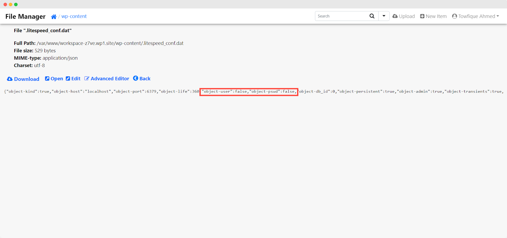Click the "object-host":"localhost" JSON text

[x=81, y=92]
